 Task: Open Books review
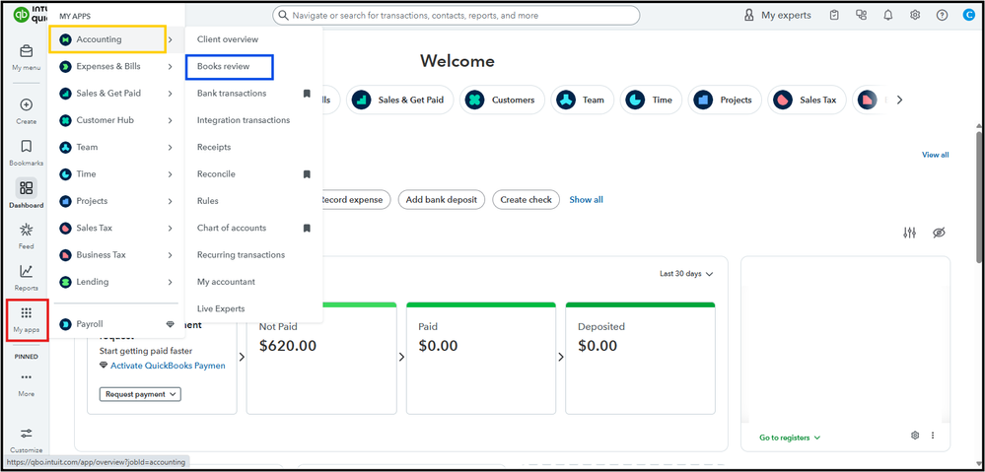click(x=223, y=67)
